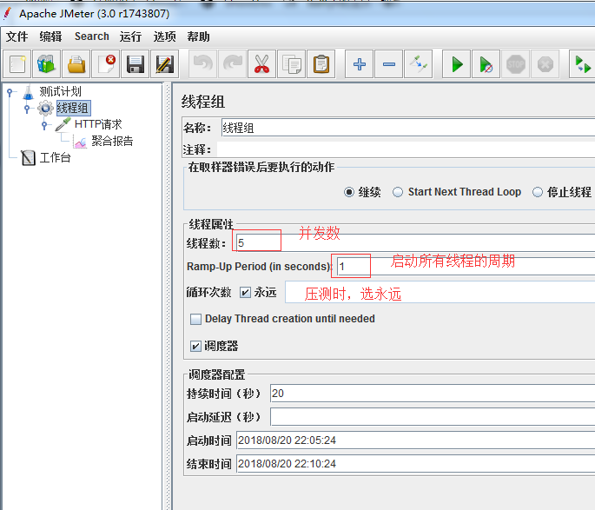Click the Cut scissors icon
The image size is (595, 510).
(x=261, y=64)
